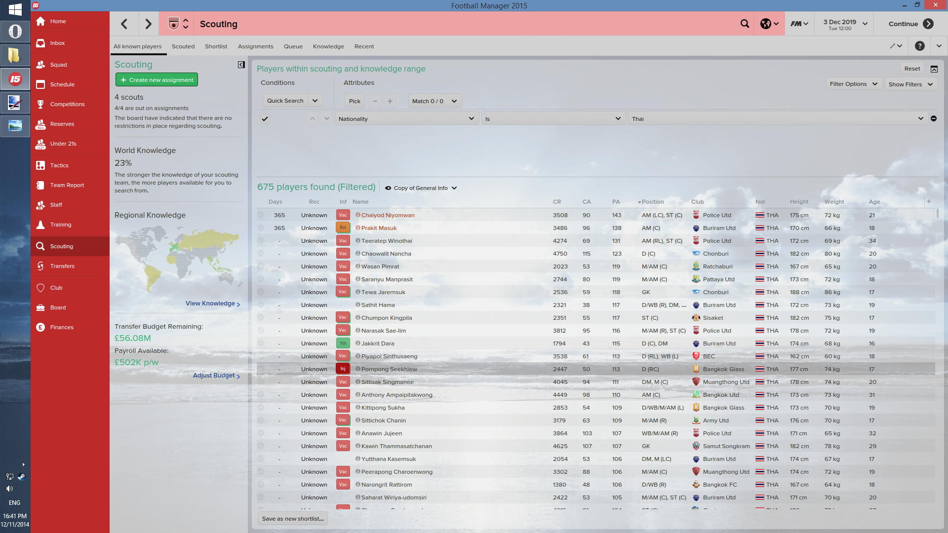Follow the View Knowledge link

click(212, 304)
